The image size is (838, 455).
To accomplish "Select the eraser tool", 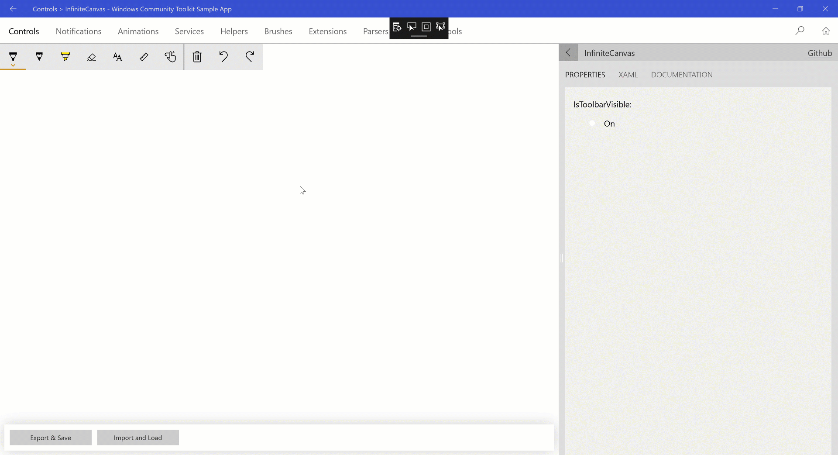I will 92,57.
